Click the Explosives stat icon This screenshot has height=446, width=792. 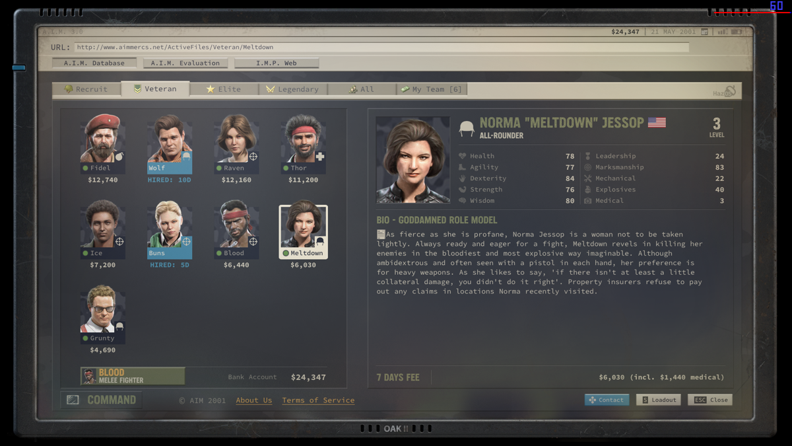click(588, 190)
